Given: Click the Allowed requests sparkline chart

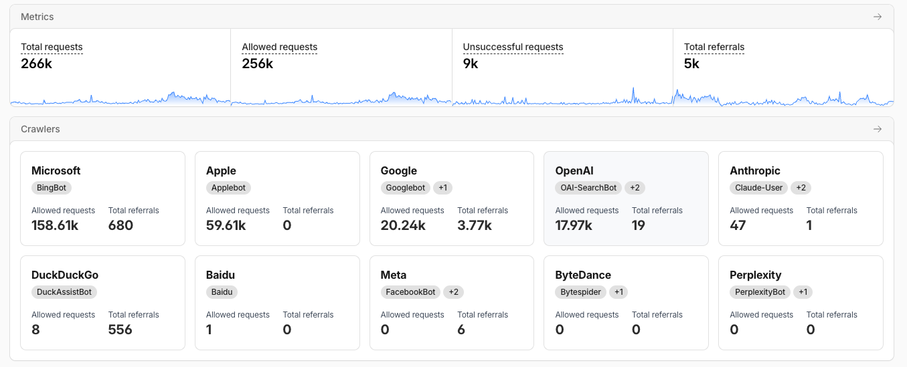Looking at the screenshot, I should 341,98.
